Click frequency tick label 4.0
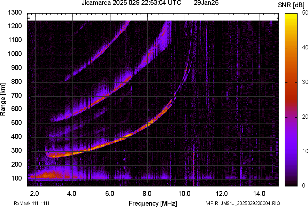This screenshot has width=308, height=207. tap(72, 194)
